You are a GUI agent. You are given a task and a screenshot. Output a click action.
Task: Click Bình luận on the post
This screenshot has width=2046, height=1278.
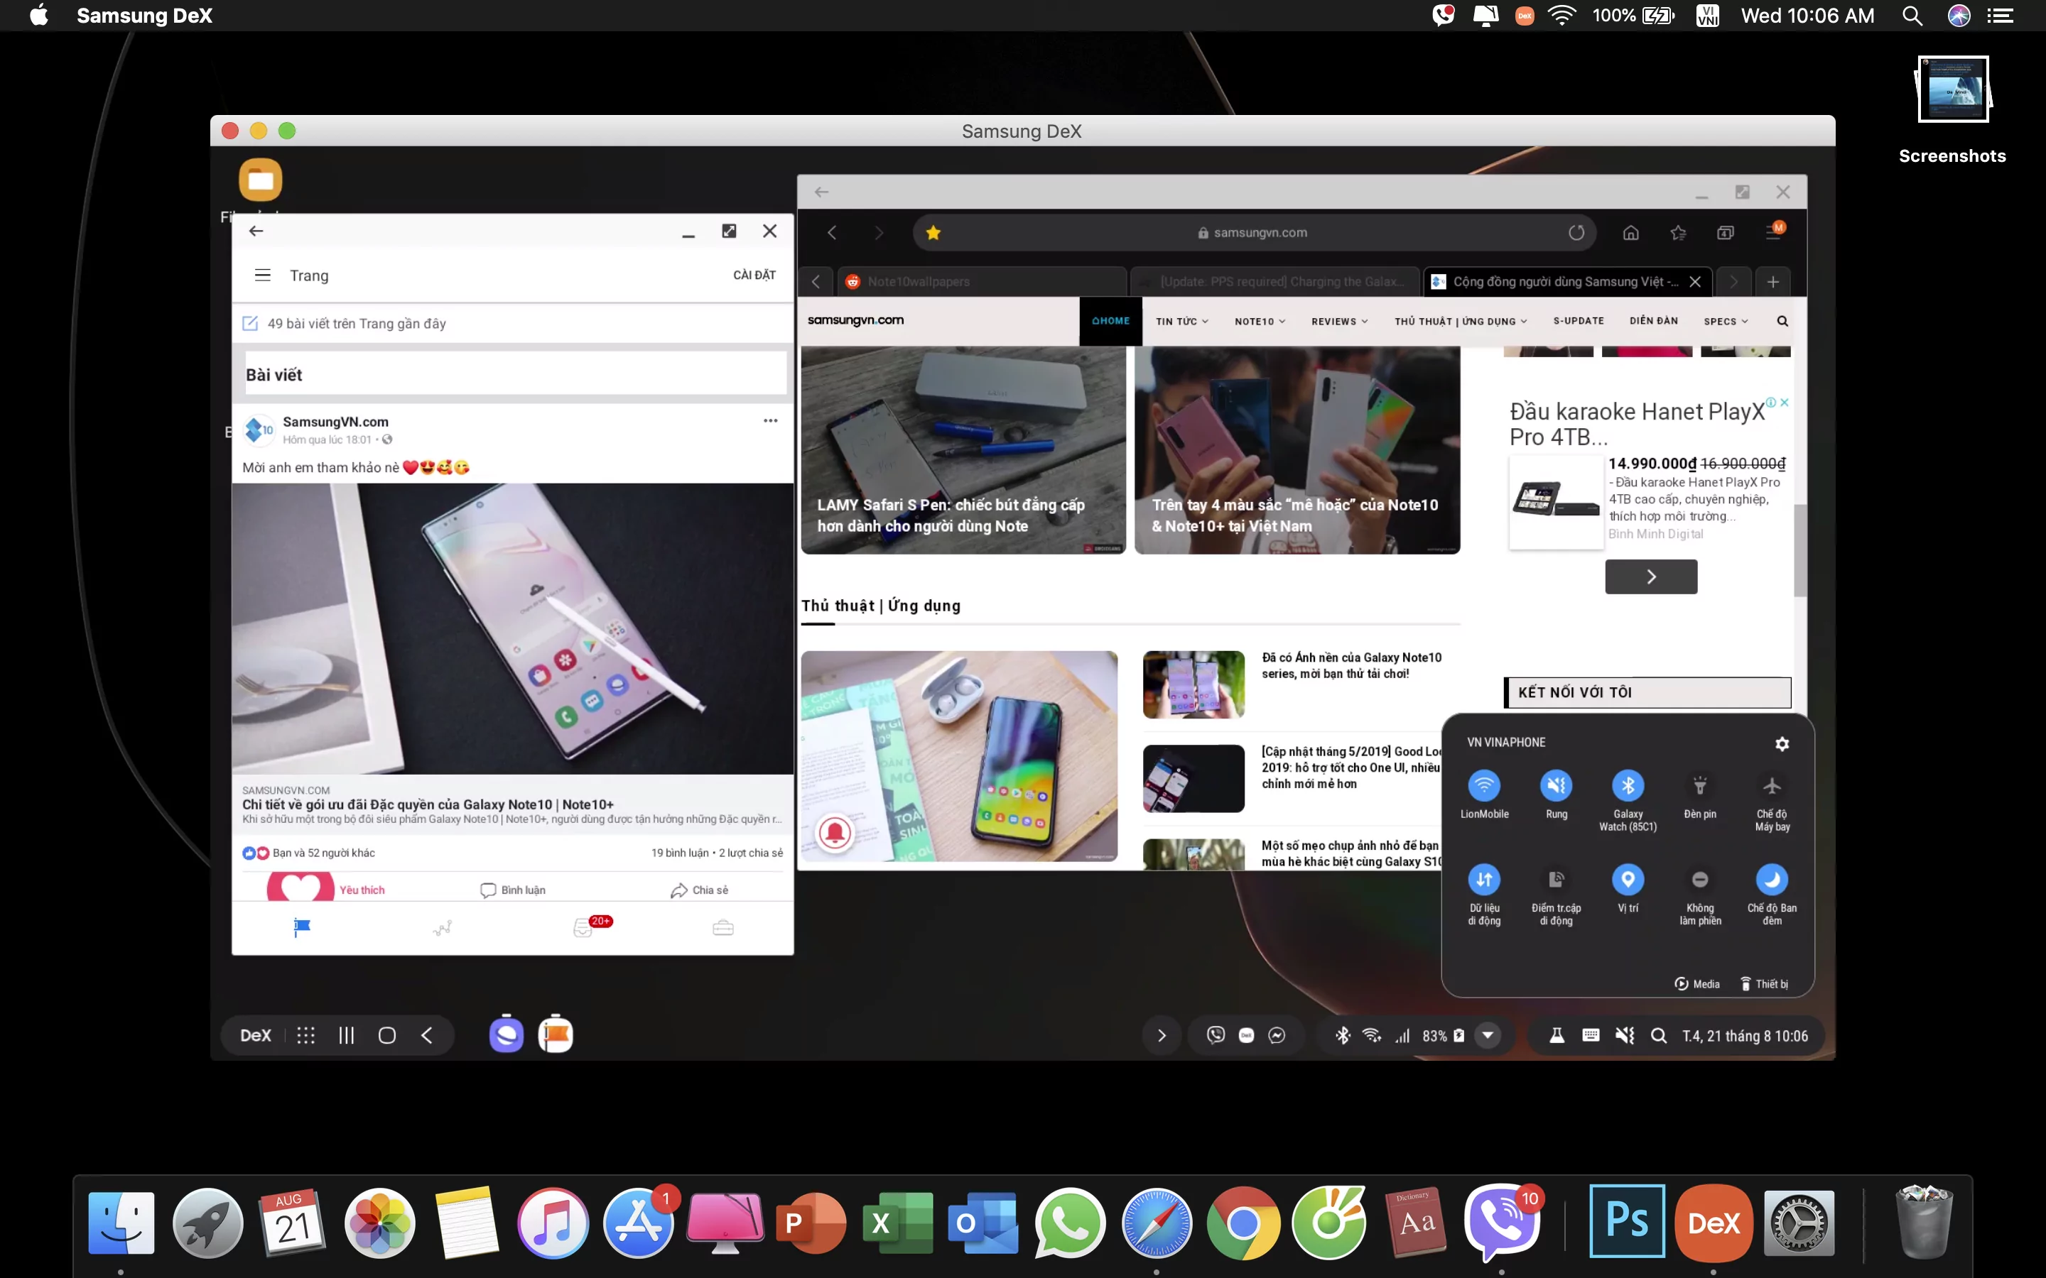(513, 890)
